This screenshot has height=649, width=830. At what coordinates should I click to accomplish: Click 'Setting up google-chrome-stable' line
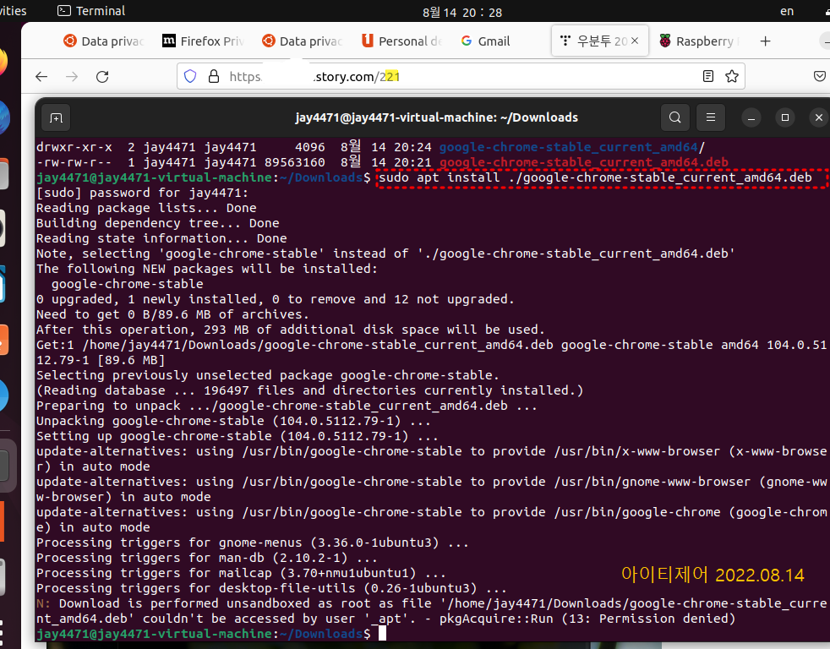coord(238,436)
